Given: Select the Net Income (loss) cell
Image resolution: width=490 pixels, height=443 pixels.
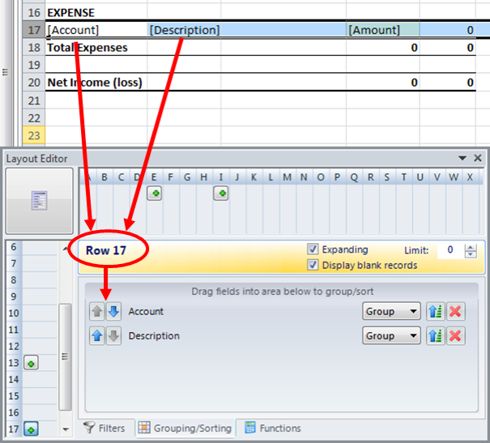Looking at the screenshot, I should click(x=96, y=83).
